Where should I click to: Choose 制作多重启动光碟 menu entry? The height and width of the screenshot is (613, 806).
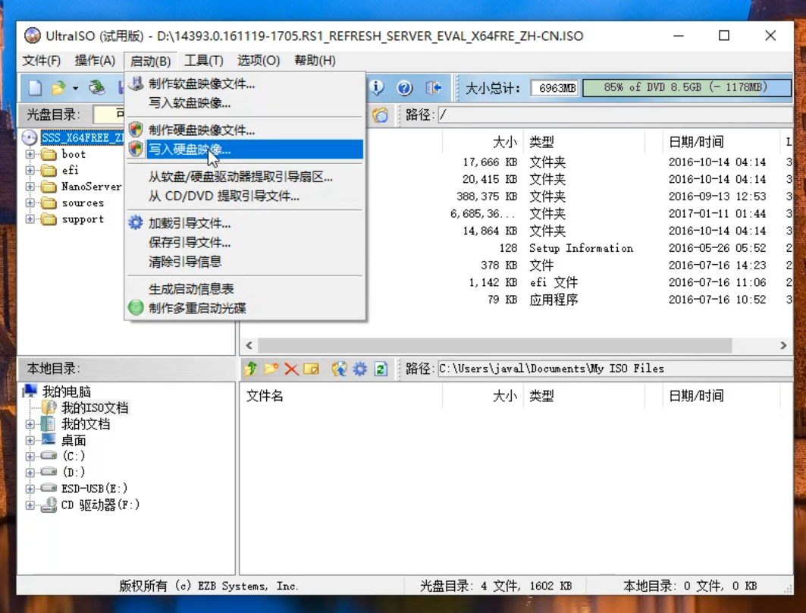point(245,308)
